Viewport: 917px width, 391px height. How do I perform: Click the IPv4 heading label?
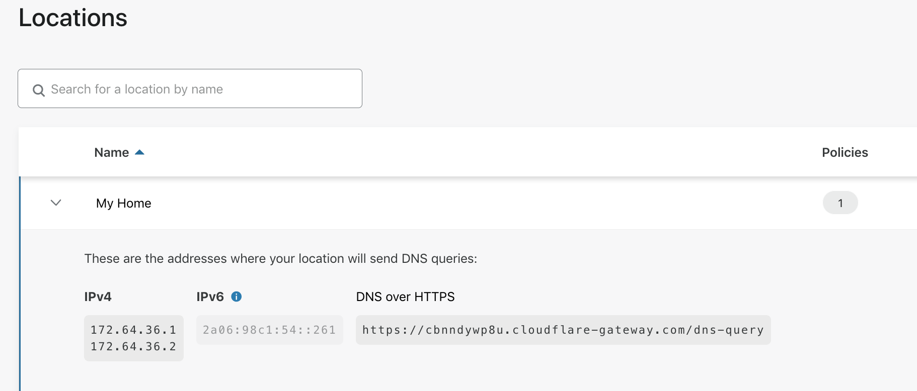coord(98,297)
